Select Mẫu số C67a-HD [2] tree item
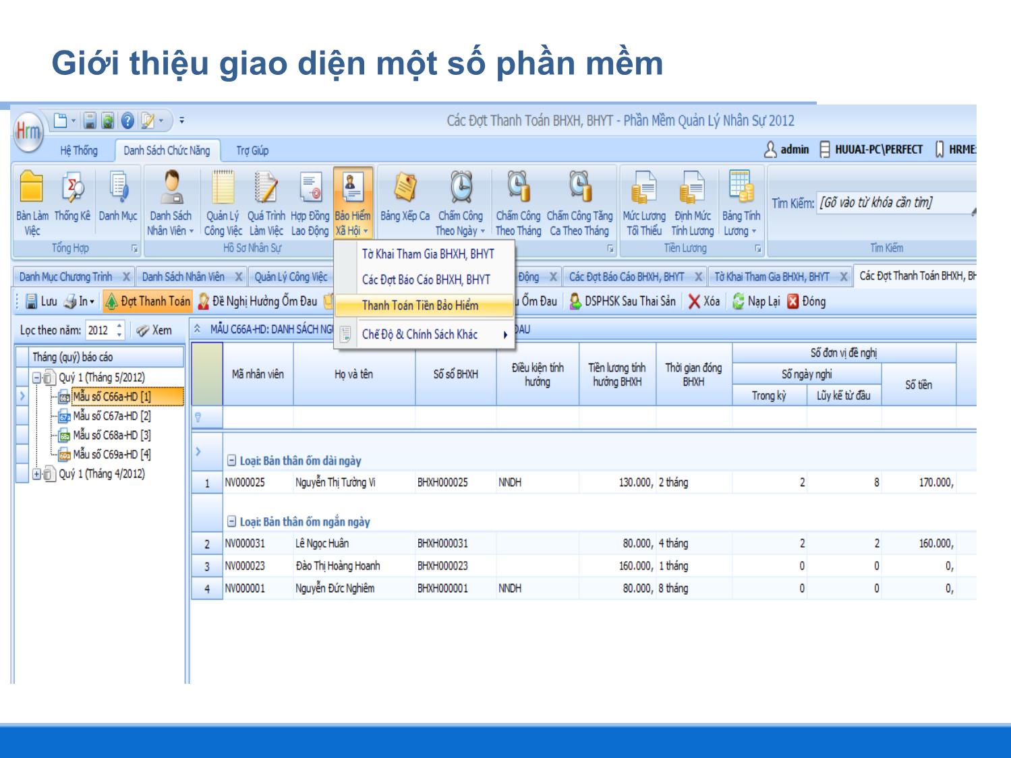 pyautogui.click(x=105, y=416)
